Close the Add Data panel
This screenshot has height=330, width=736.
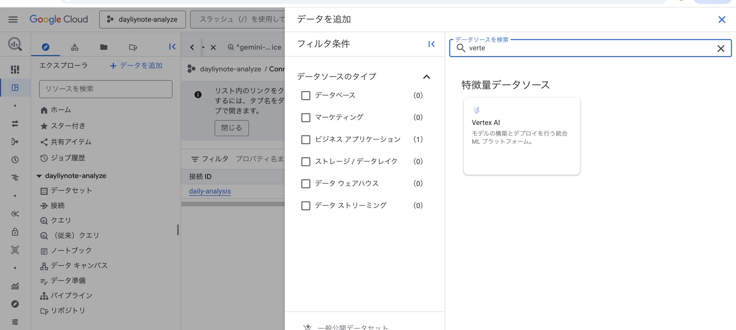(x=722, y=20)
